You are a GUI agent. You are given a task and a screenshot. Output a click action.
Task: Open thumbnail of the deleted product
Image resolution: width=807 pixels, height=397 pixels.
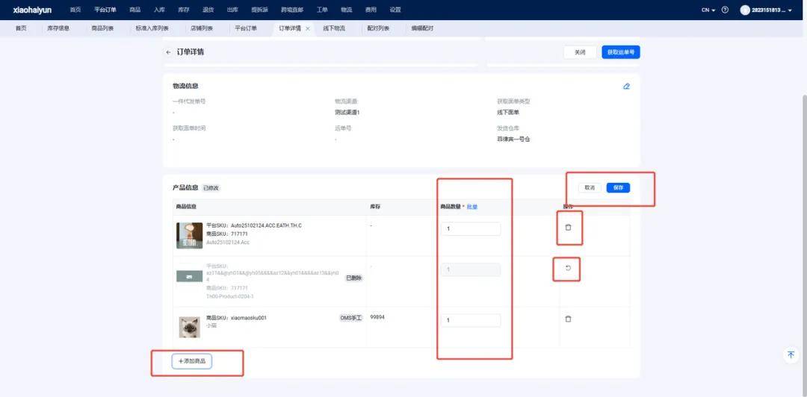click(x=189, y=277)
